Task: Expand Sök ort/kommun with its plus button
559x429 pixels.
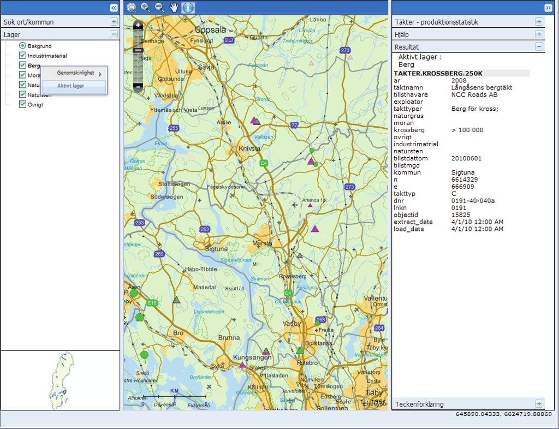Action: point(114,22)
